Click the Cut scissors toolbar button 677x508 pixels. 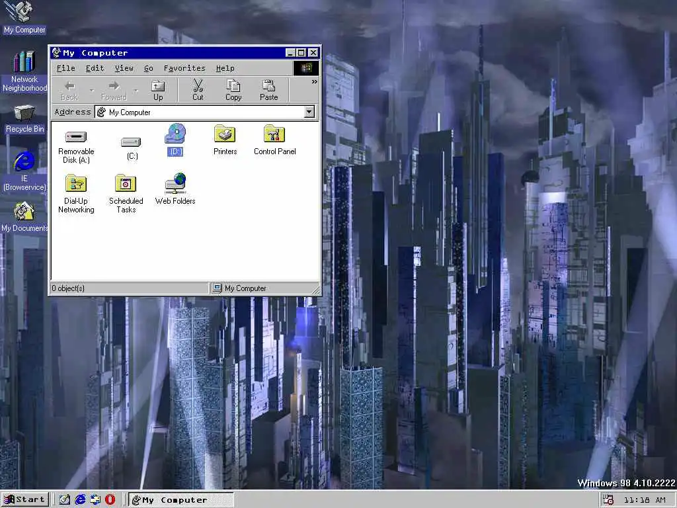pyautogui.click(x=198, y=90)
